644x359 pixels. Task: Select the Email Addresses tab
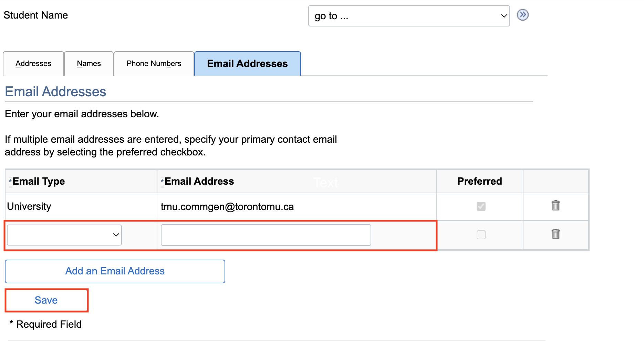click(x=247, y=64)
